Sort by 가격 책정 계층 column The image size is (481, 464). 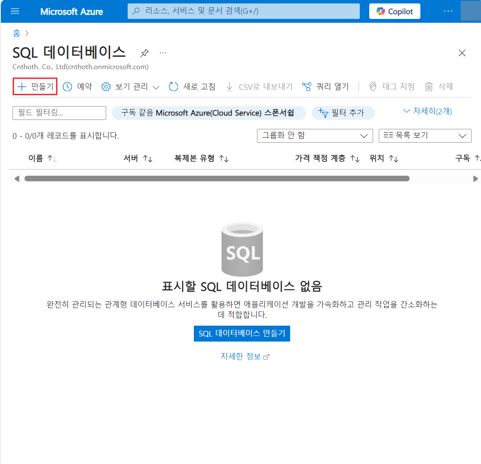pyautogui.click(x=327, y=158)
